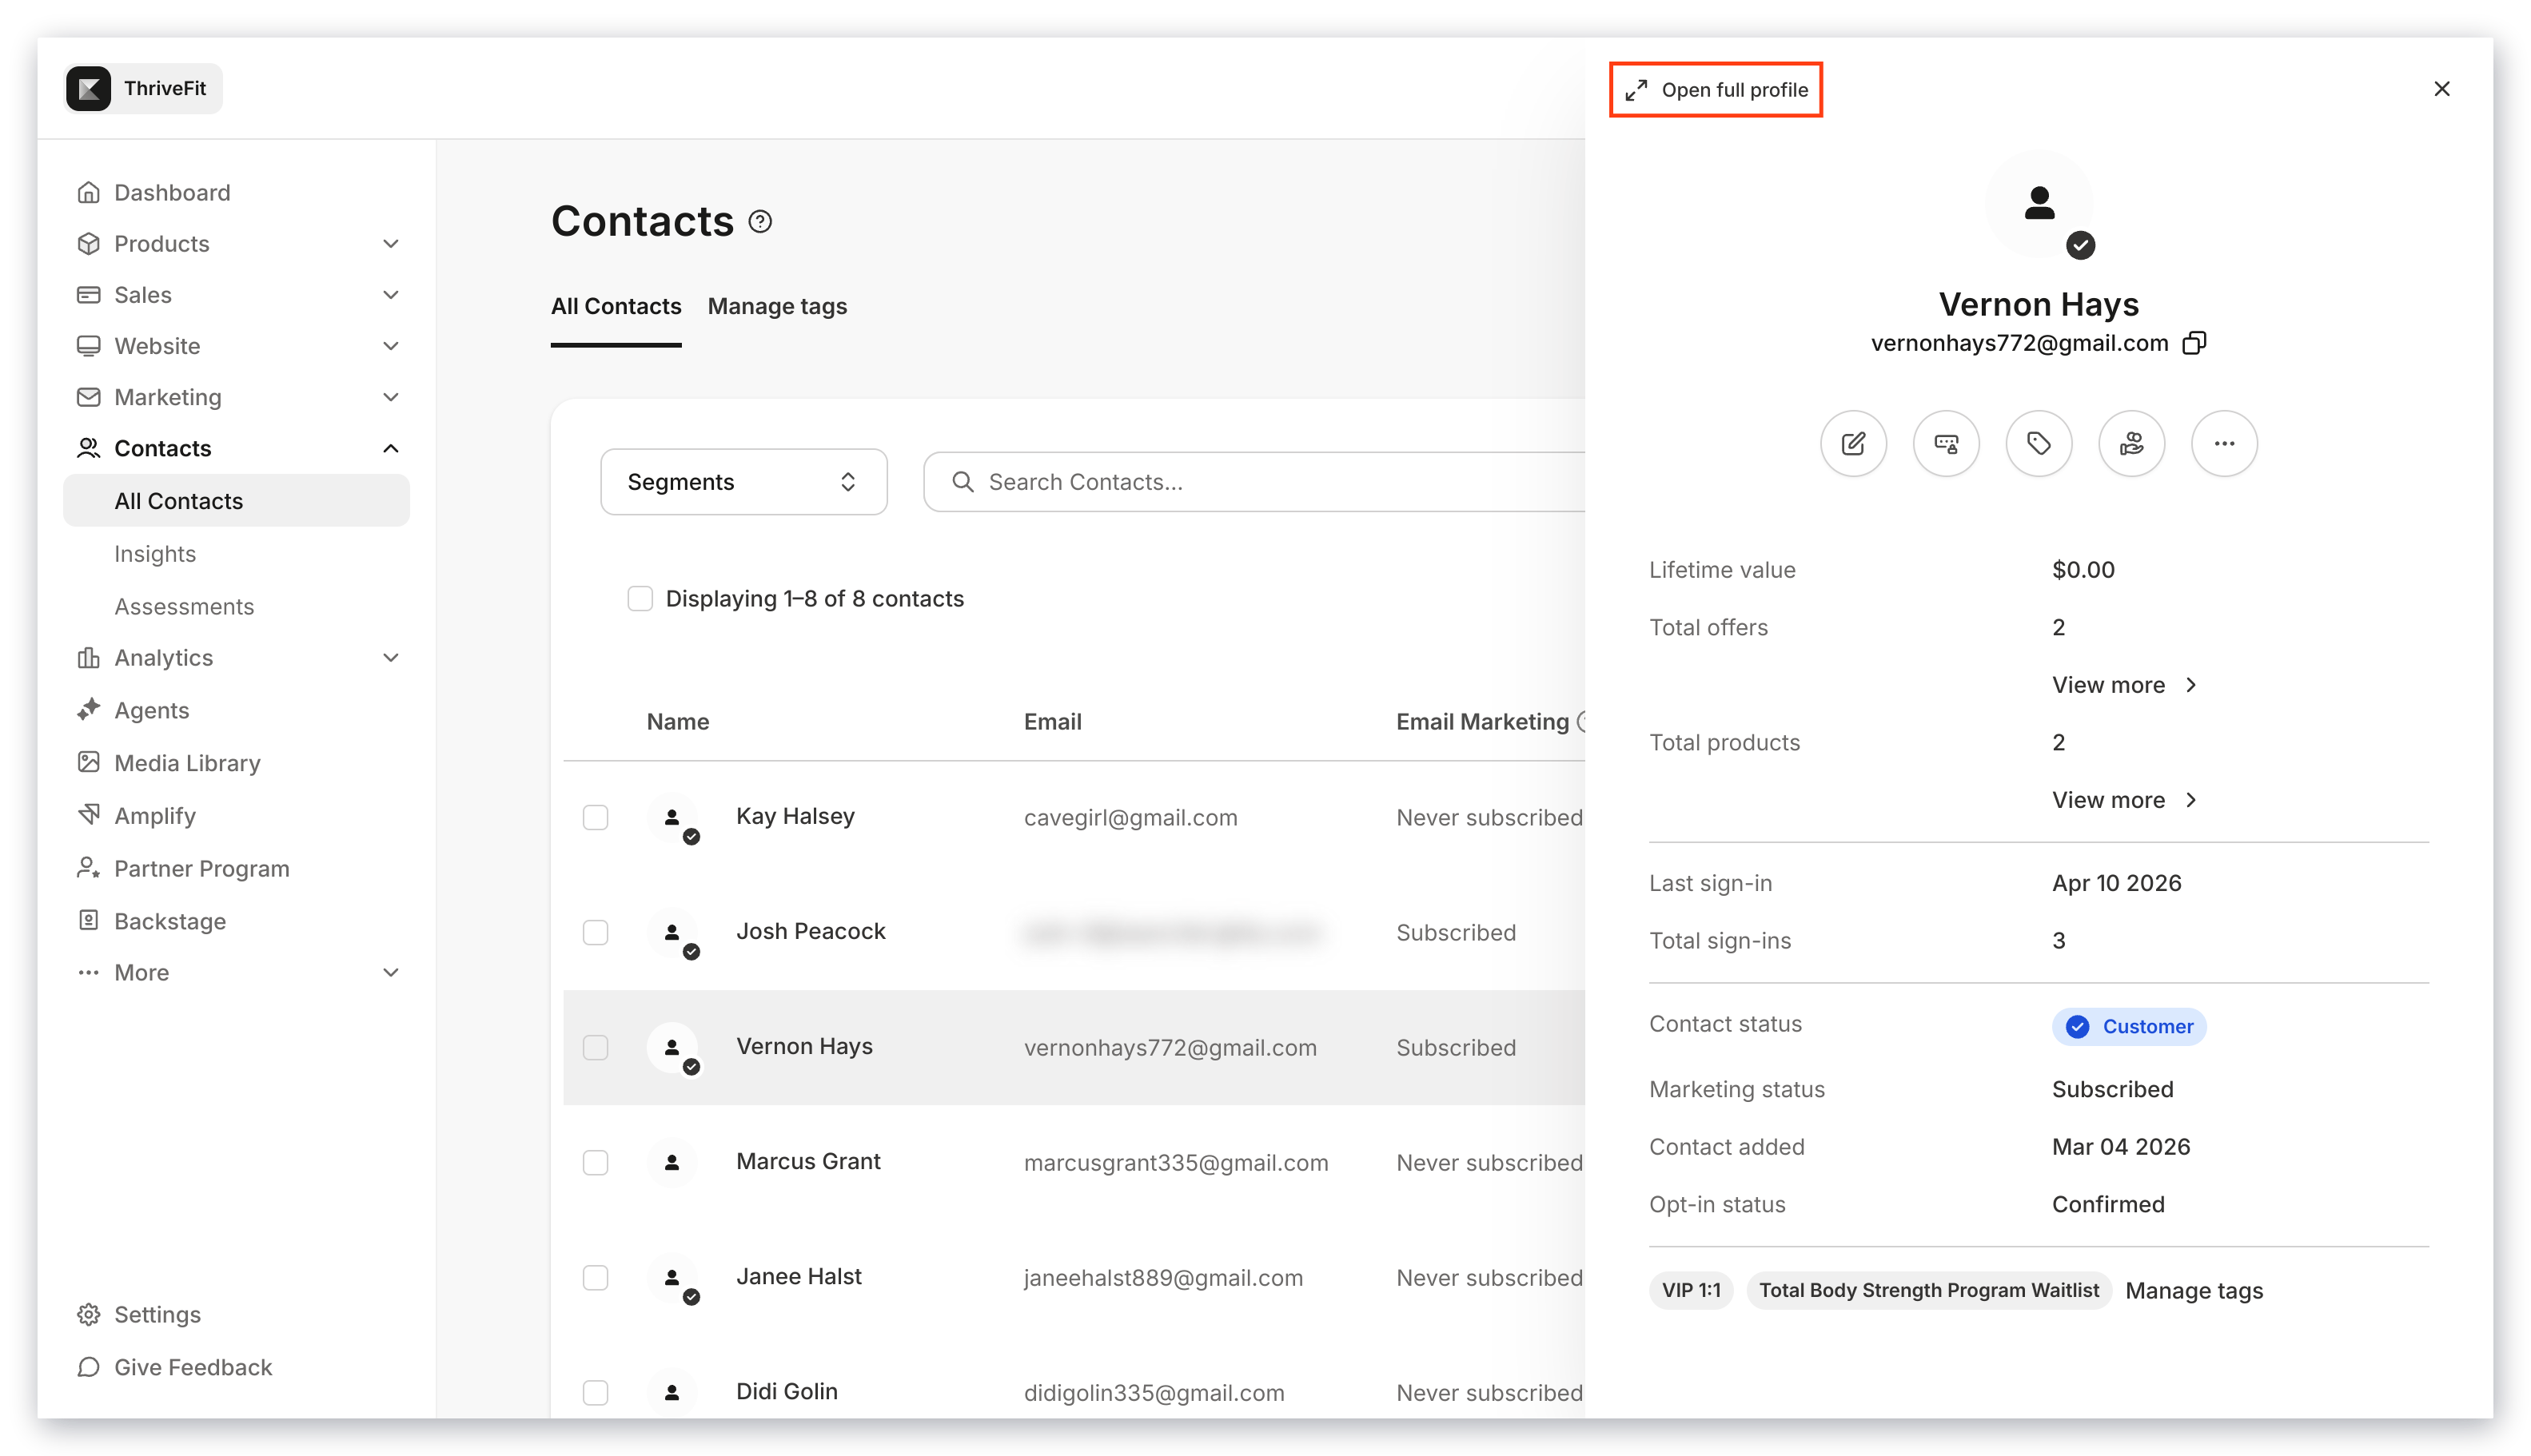Viewport: 2531px width, 1456px height.
Task: Click Total Body Strength Program Waitlist tag
Action: click(1929, 1291)
